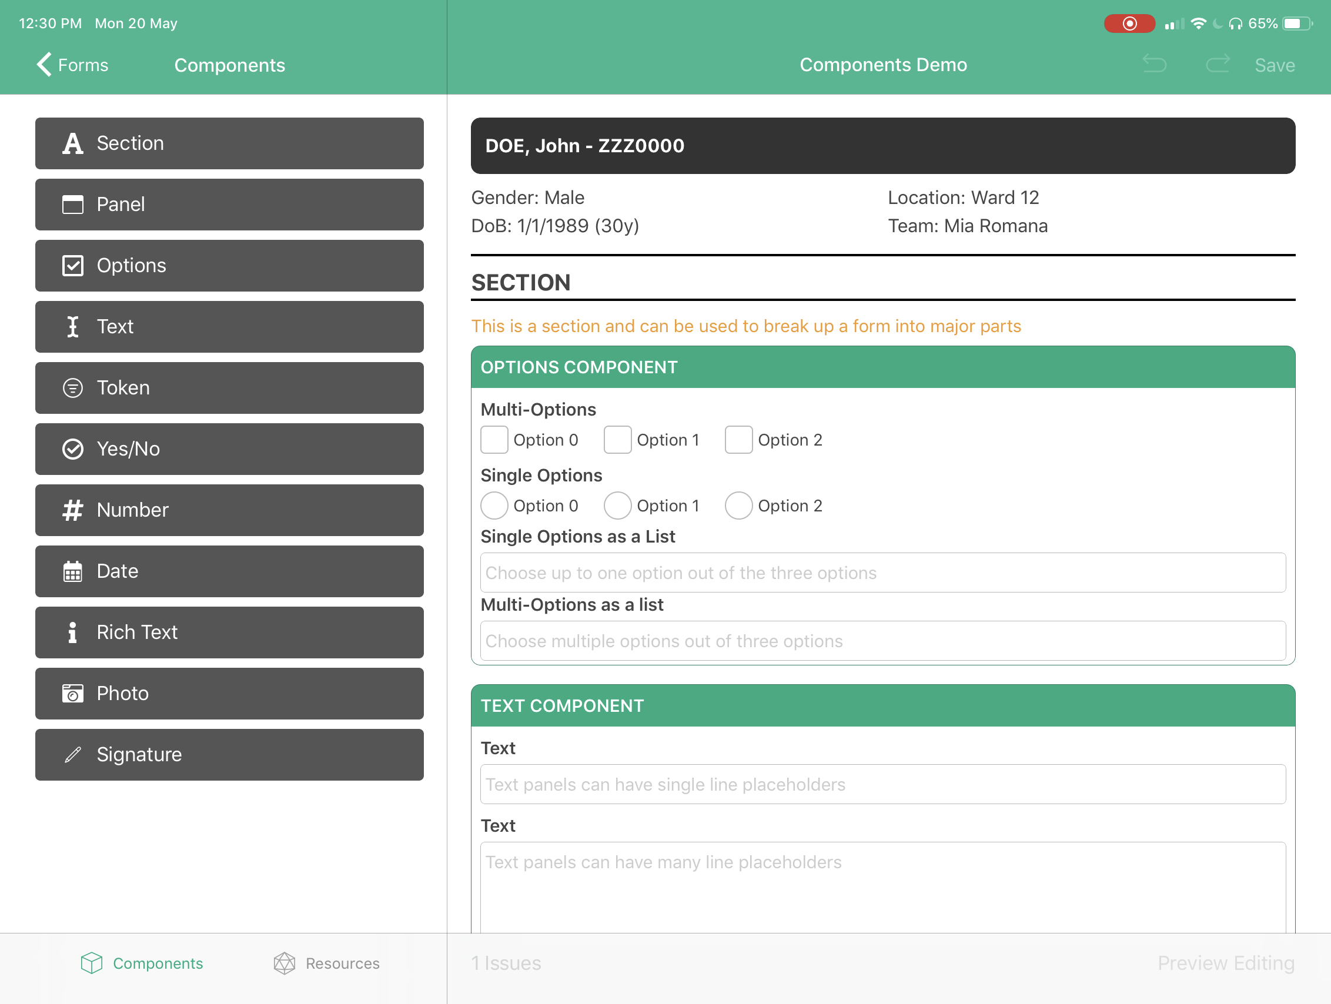Click the Signature pencil icon

(x=73, y=754)
